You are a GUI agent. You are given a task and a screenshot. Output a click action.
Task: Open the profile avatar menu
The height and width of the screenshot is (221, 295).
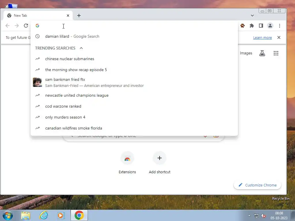pyautogui.click(x=270, y=26)
